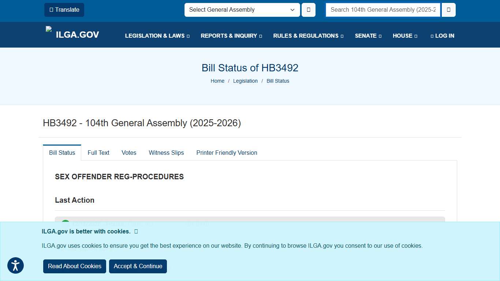Open the SENATE menu

(x=368, y=35)
